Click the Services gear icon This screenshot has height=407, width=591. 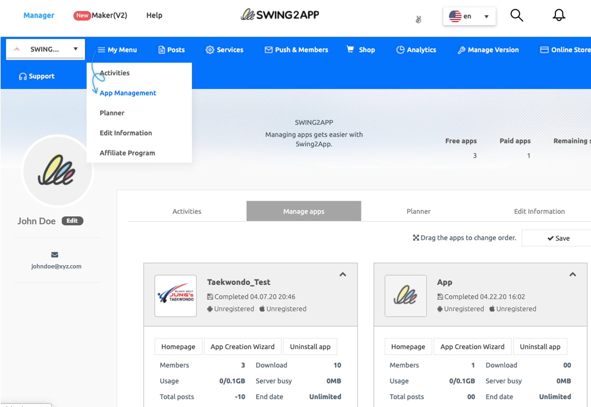coord(210,50)
